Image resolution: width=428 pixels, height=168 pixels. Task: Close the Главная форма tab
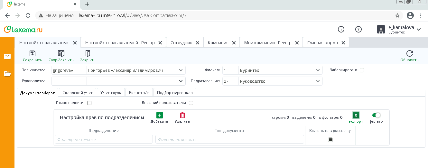[343, 42]
